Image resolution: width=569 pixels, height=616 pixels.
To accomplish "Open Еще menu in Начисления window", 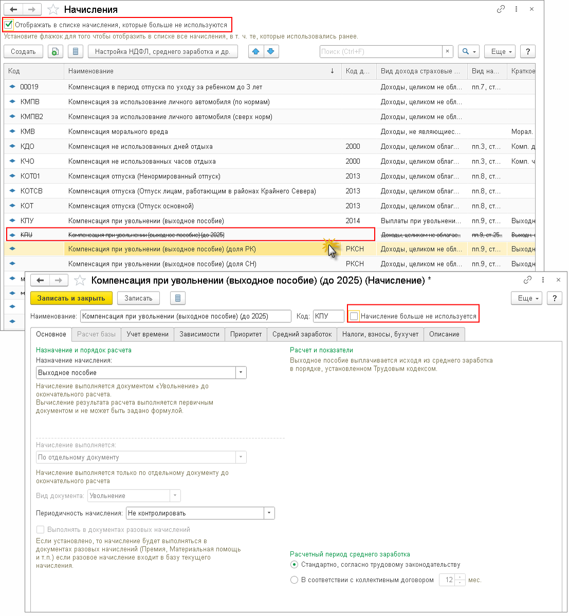I will (x=500, y=51).
